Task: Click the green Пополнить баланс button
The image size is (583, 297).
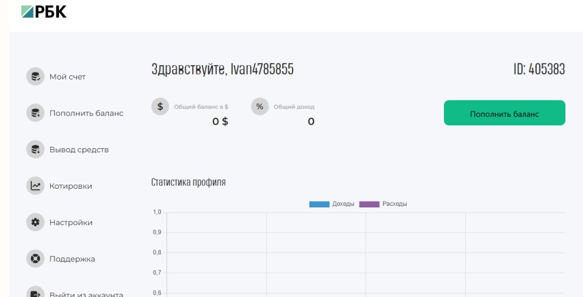Action: 505,113
